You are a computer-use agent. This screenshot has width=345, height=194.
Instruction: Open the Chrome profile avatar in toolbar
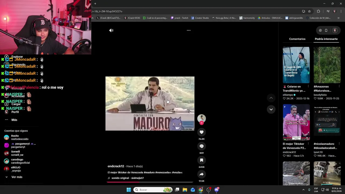coord(334,11)
